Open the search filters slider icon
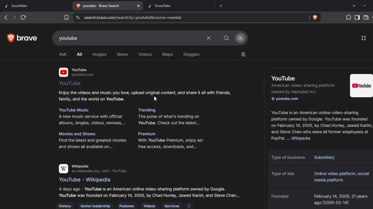Image resolution: width=373 pixels, height=209 pixels. point(243,54)
